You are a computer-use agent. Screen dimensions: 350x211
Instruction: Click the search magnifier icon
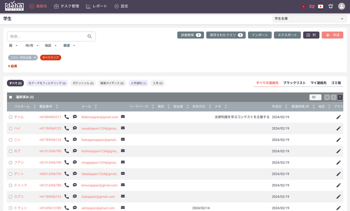point(89,36)
